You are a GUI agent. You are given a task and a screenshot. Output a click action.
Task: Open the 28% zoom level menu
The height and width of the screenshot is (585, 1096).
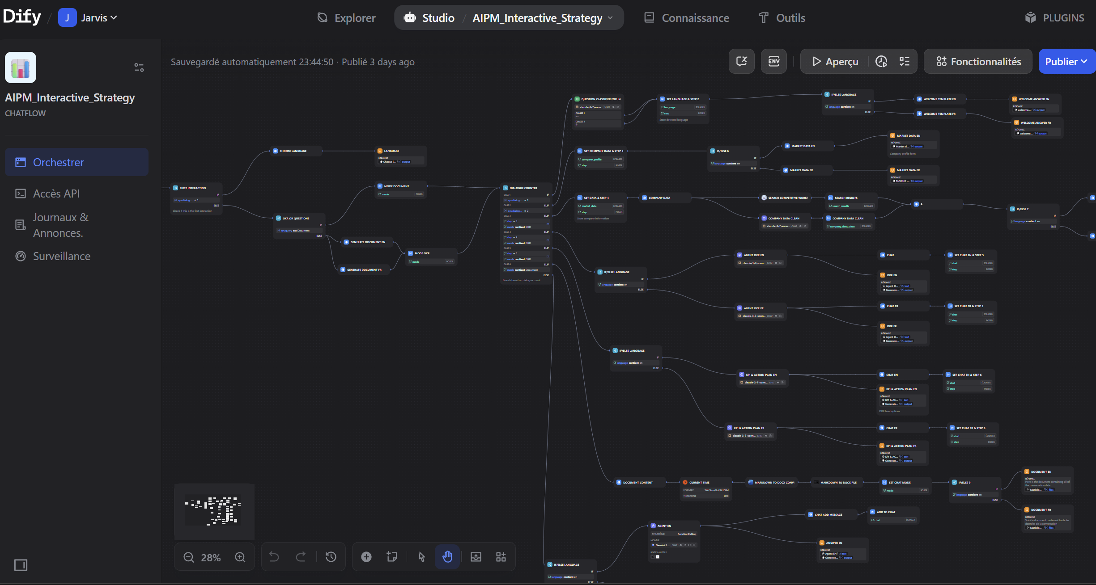point(211,557)
